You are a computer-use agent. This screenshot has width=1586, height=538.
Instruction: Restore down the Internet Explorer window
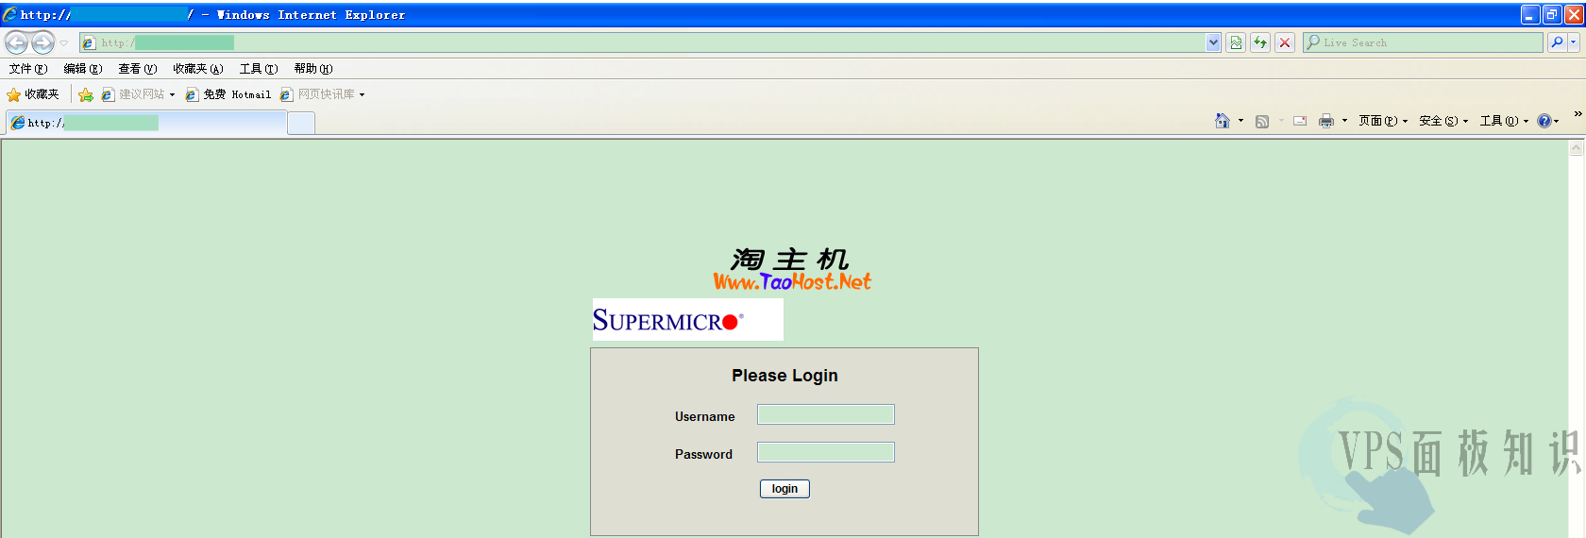point(1552,14)
